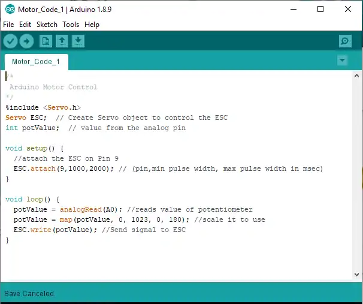Open the Tools menu
363x304 pixels.
click(x=71, y=25)
